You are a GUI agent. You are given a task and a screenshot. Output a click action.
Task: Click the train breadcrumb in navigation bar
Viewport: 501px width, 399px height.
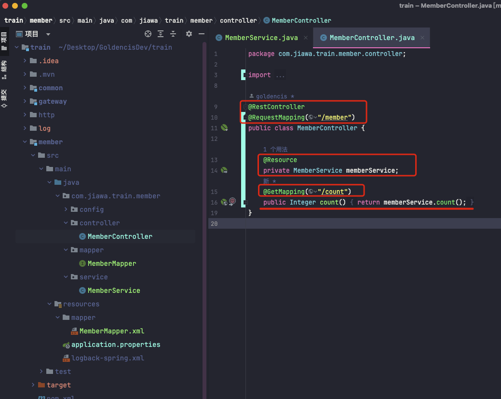pos(14,20)
